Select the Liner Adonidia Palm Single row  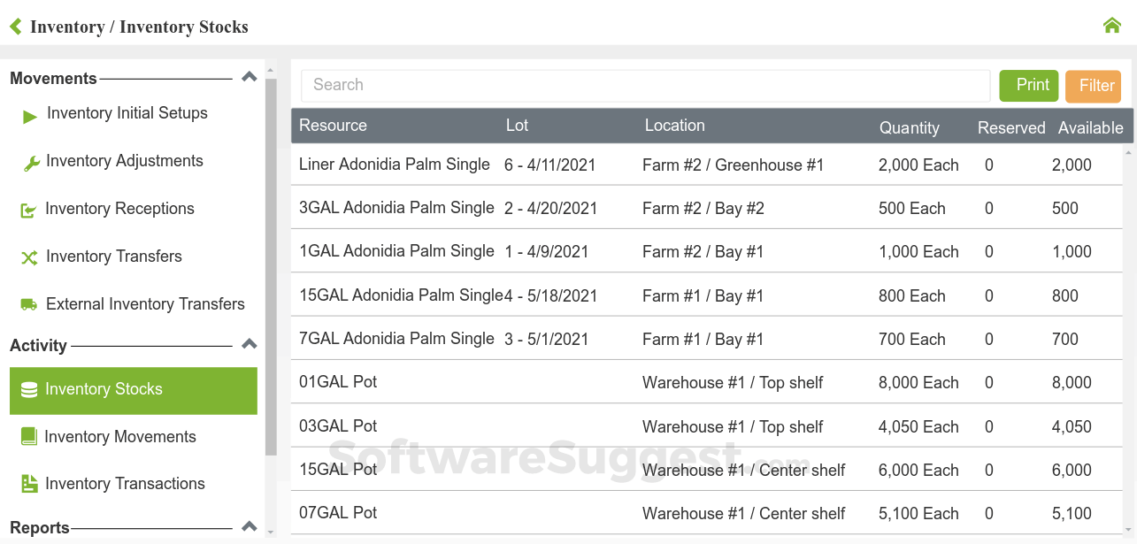pyautogui.click(x=394, y=165)
